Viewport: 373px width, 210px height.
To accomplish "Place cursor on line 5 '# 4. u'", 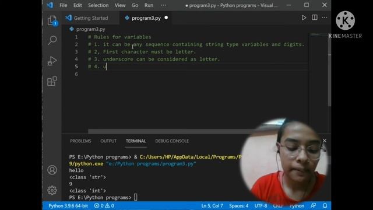I will 97,66.
